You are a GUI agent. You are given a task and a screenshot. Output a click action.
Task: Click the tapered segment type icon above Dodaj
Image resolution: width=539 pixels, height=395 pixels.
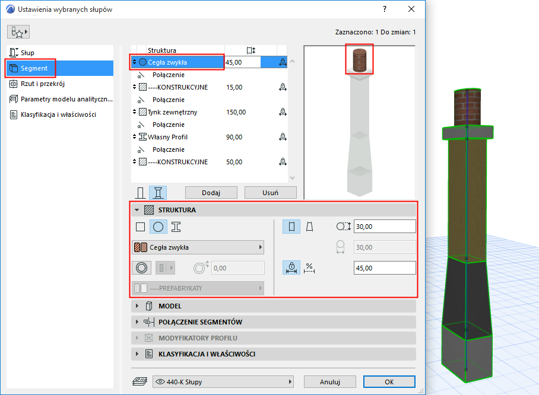coord(157,192)
